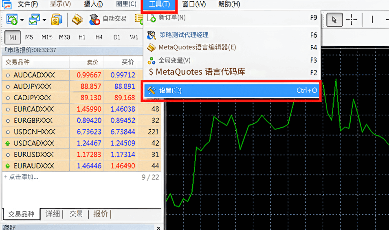Open the 窗口(W) menu

point(194,4)
